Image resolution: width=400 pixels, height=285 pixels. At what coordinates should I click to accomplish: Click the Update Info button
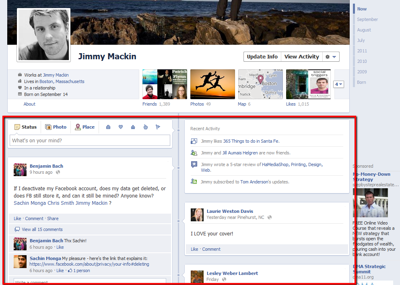[x=262, y=57]
